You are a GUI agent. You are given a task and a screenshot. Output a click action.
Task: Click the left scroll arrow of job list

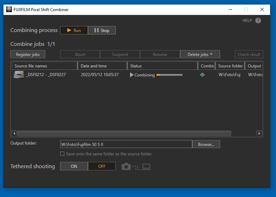tap(14, 133)
